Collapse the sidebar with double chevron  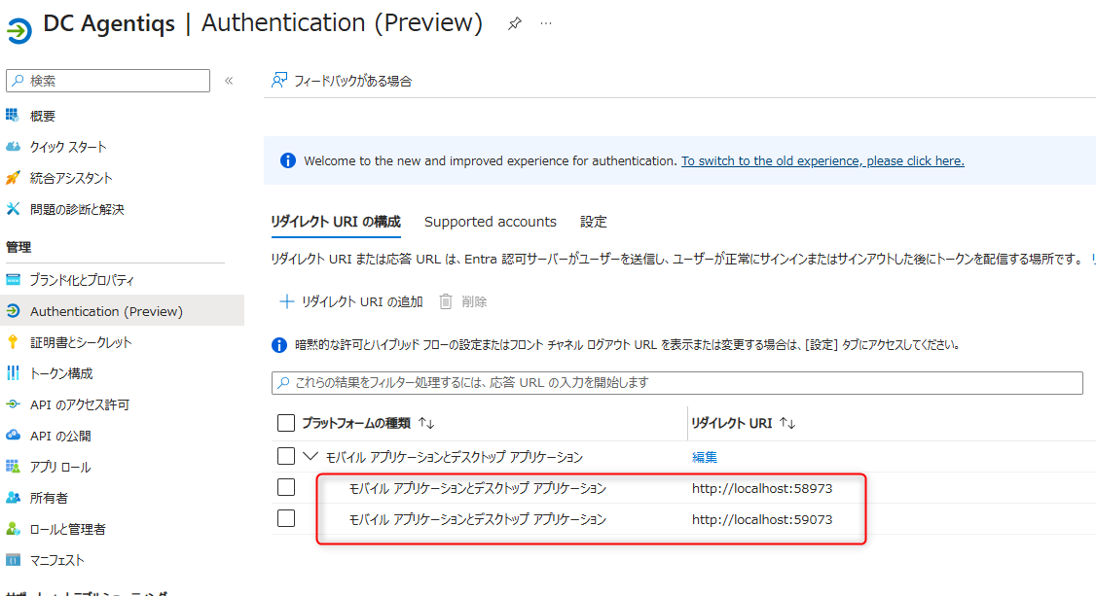[229, 81]
